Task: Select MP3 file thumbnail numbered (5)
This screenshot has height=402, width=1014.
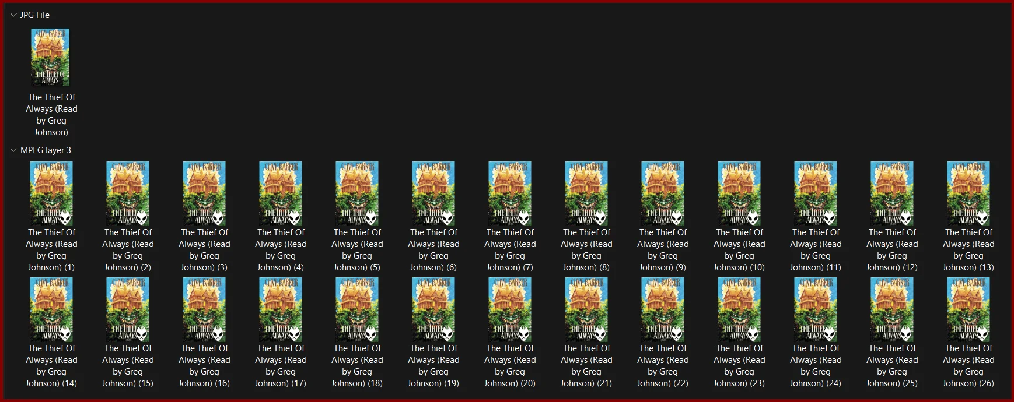Action: pyautogui.click(x=357, y=194)
